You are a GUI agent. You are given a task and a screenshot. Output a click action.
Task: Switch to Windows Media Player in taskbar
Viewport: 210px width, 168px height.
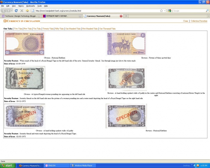pyautogui.click(x=83, y=166)
